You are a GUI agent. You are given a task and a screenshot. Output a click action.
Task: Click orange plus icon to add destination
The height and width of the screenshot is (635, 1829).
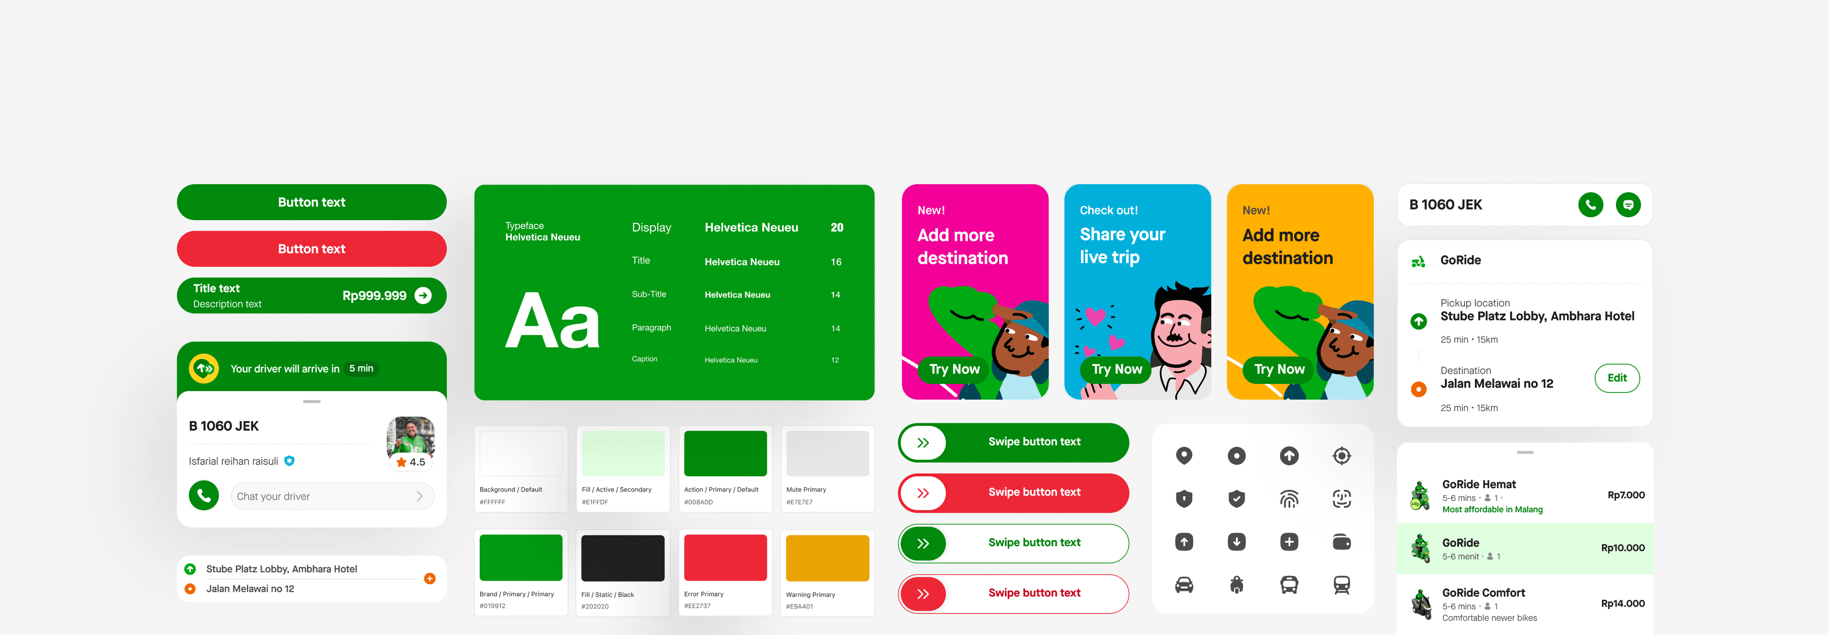pyautogui.click(x=430, y=578)
